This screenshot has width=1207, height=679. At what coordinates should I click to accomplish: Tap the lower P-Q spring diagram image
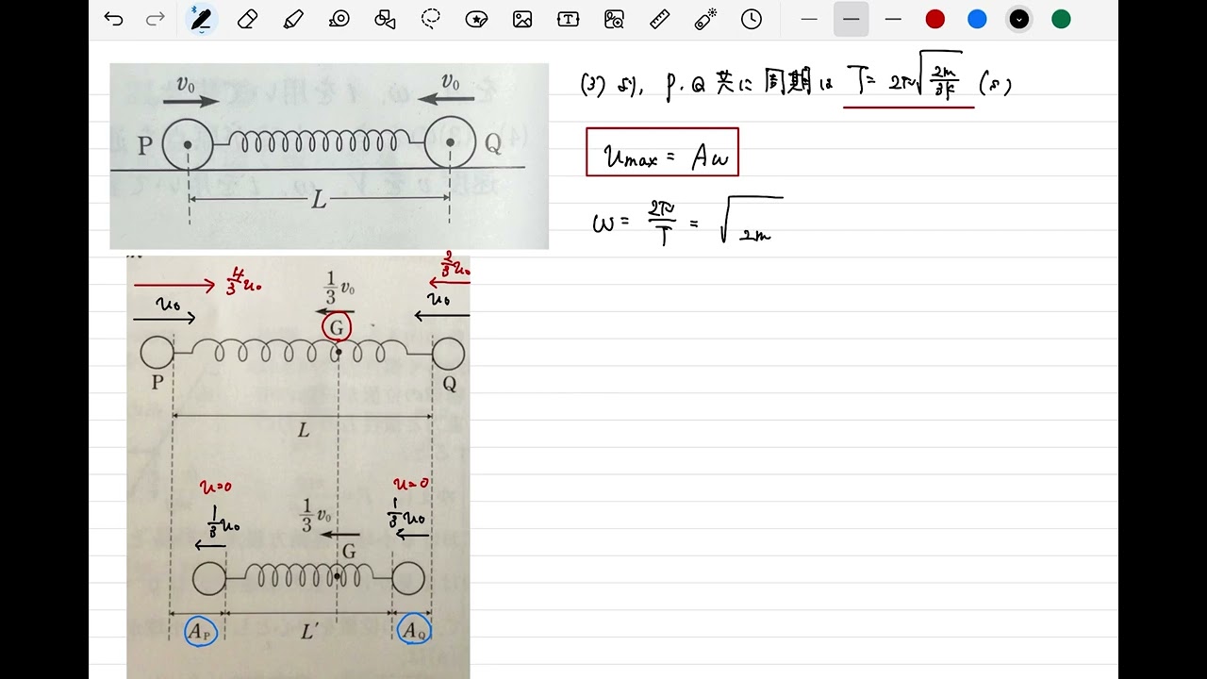(x=298, y=467)
